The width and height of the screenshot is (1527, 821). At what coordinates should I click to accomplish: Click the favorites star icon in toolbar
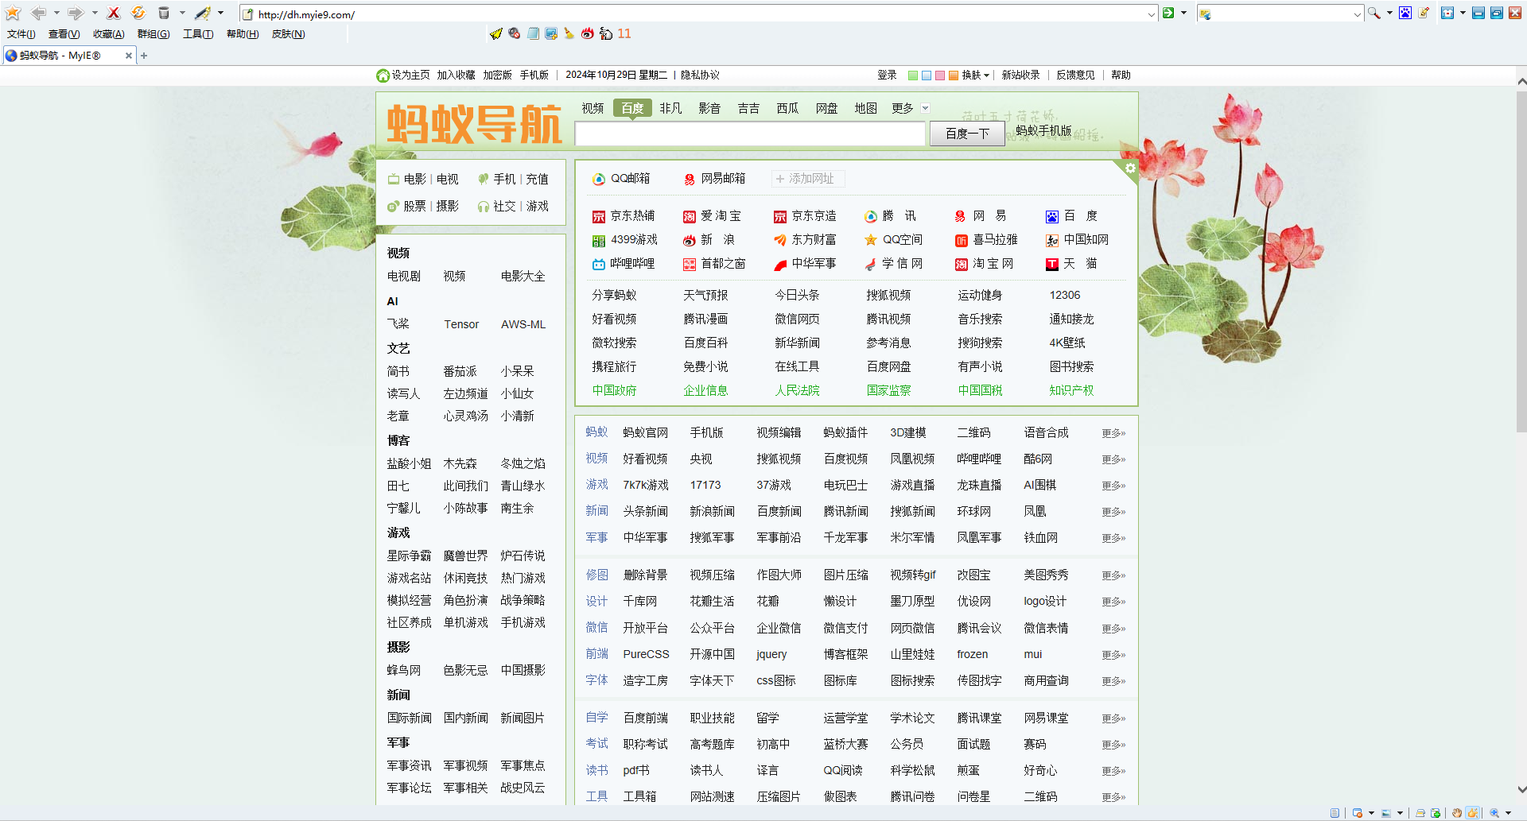tap(13, 13)
